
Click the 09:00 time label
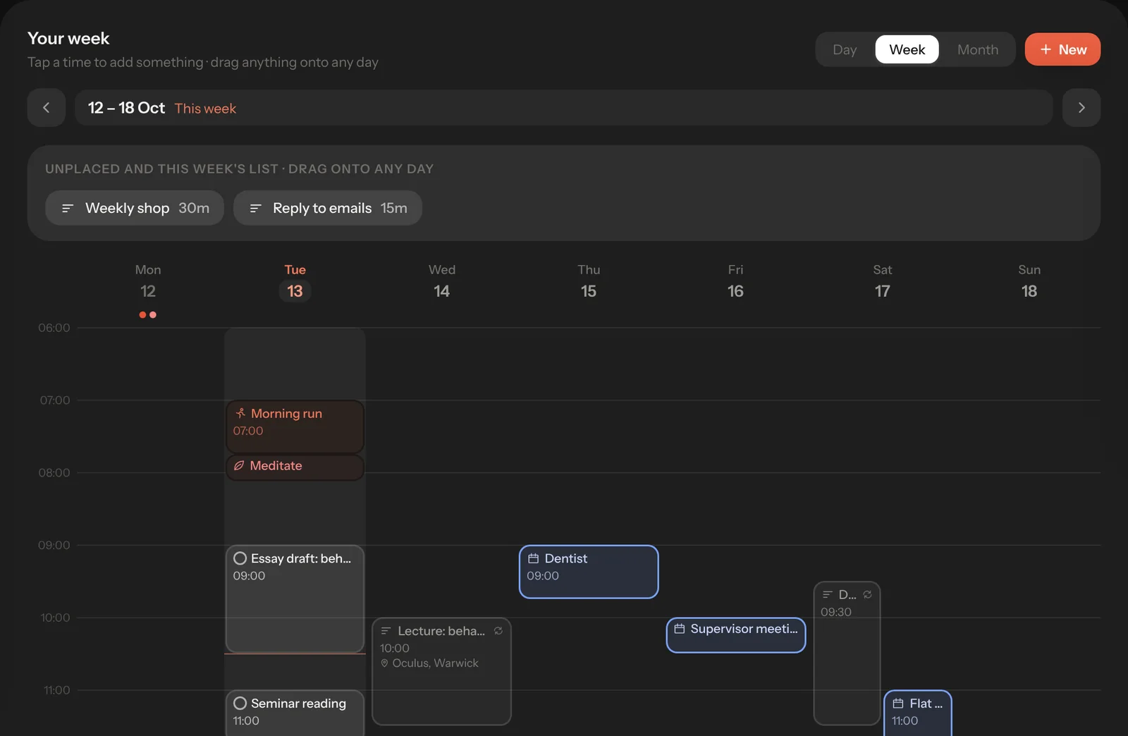[x=54, y=546]
